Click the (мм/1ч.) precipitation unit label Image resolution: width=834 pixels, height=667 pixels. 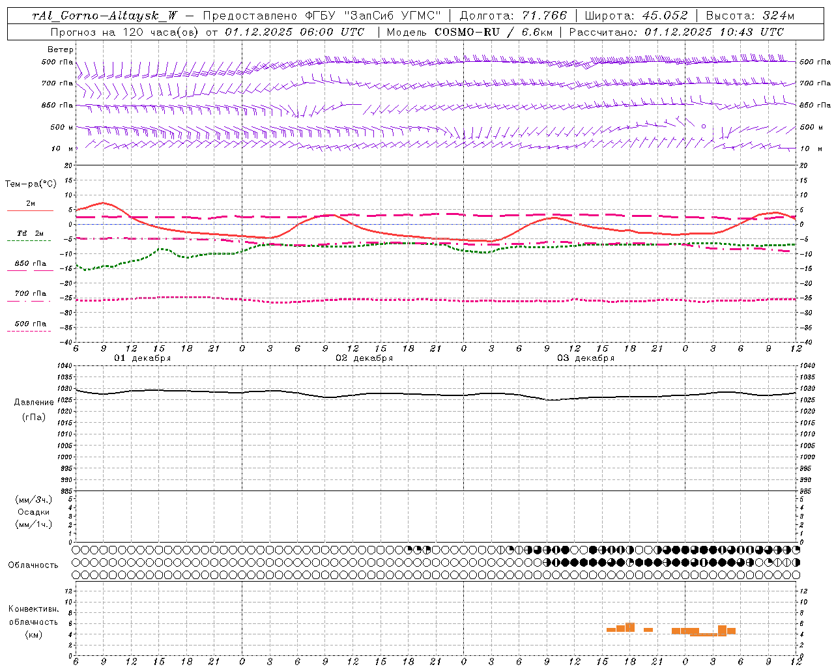34,524
